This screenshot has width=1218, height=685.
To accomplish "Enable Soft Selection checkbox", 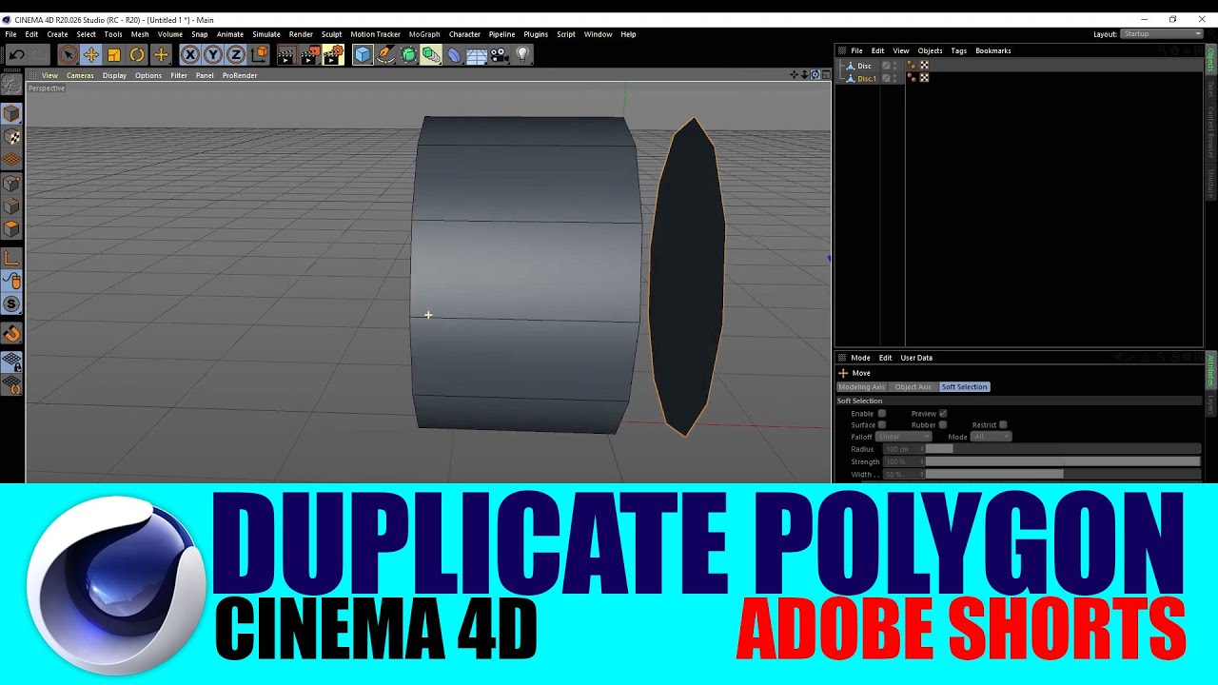I will pos(882,414).
